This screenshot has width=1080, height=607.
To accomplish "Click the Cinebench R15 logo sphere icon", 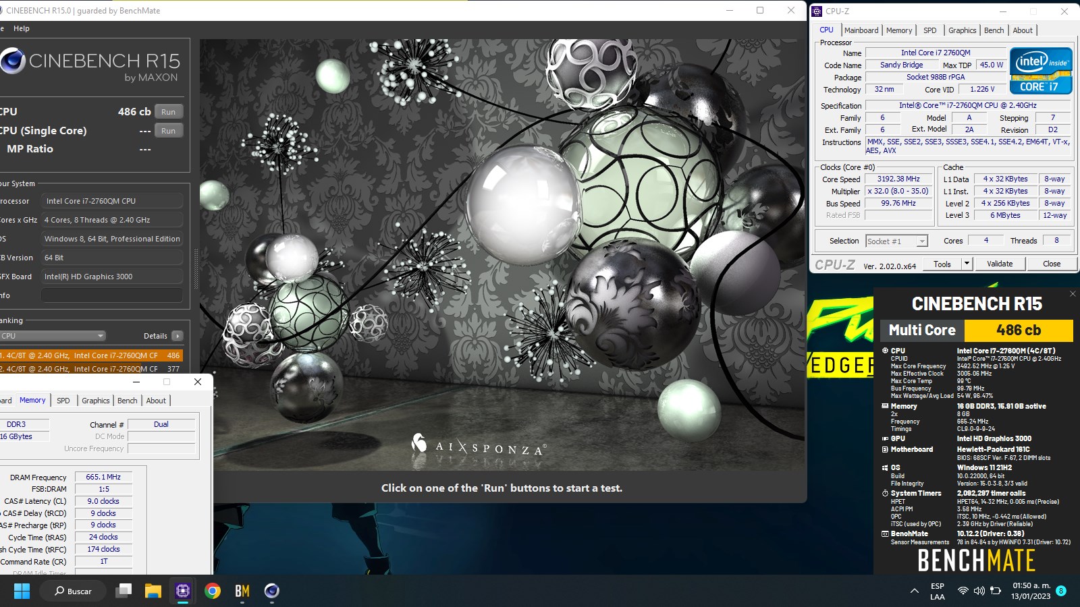I will (x=12, y=61).
